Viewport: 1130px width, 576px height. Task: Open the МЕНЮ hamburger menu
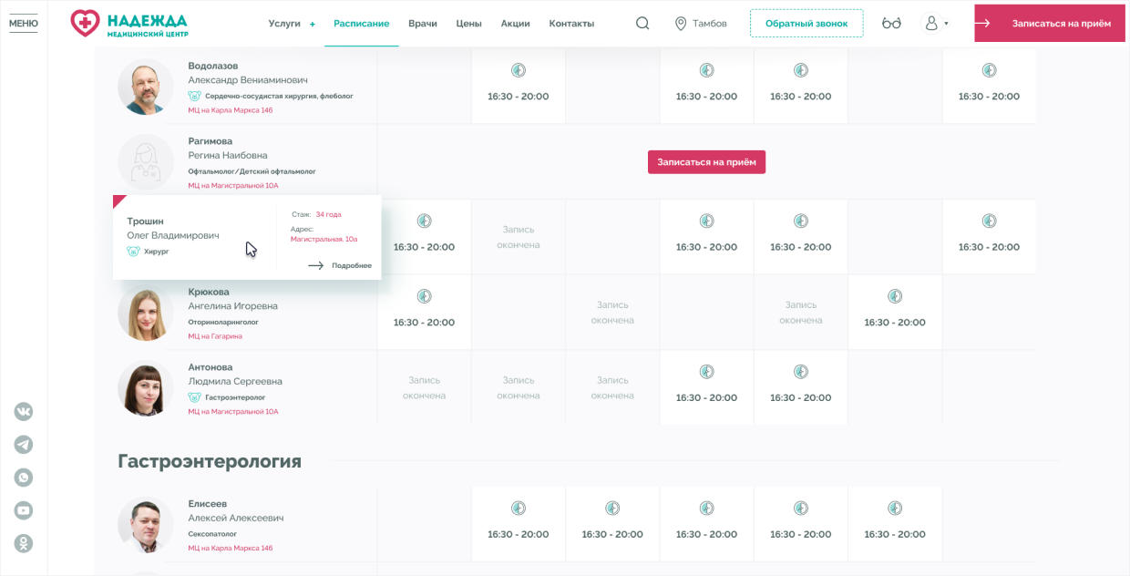coord(24,24)
